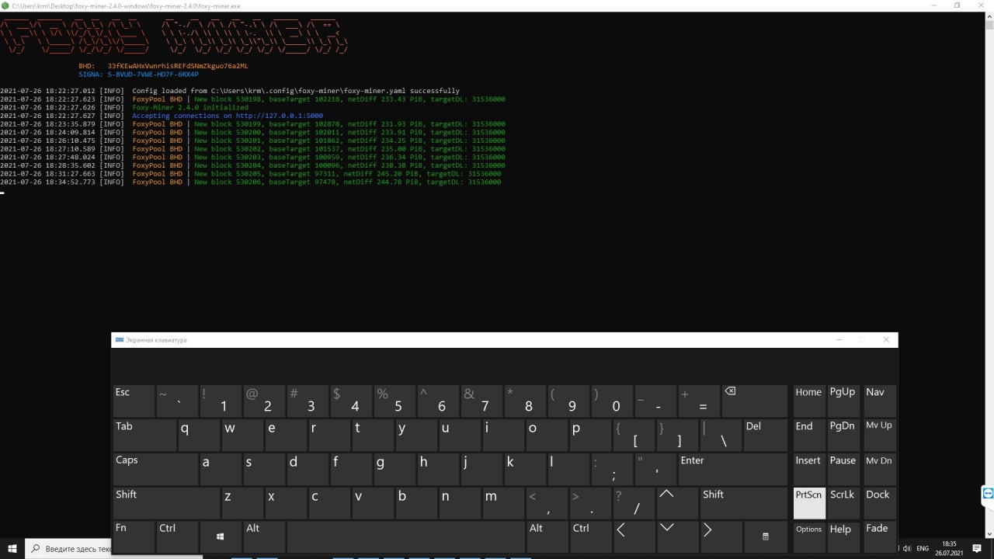Click the volume speaker icon in the tray
This screenshot has height=559, width=994.
[x=906, y=549]
